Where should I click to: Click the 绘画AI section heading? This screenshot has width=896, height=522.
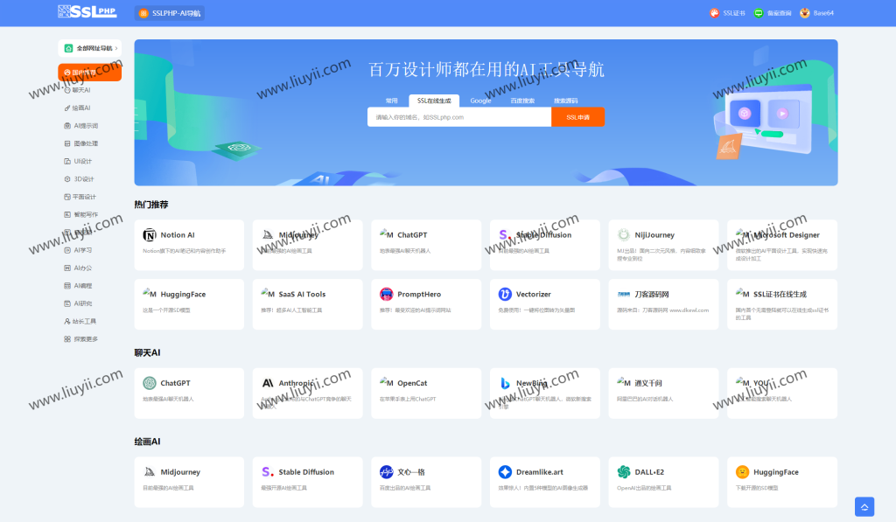(147, 442)
